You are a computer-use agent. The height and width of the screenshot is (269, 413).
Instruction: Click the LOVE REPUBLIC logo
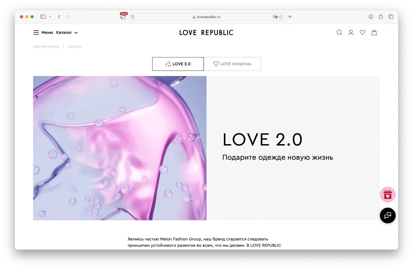pos(206,33)
